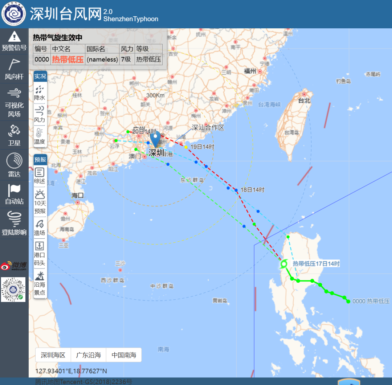Open the 微博 Weibo link
392x385 pixels.
(13, 266)
